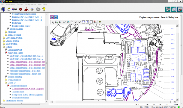Open the Grounding Point entry

(x=15, y=50)
